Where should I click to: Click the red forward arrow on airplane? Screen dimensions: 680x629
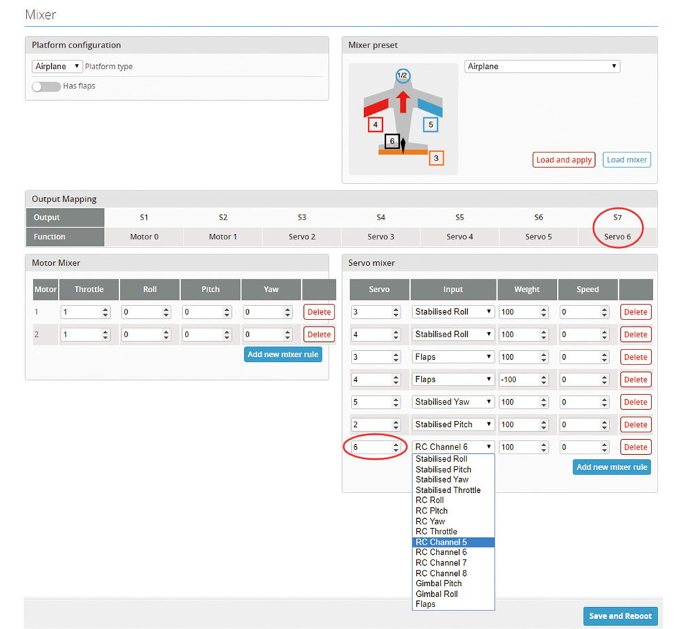coord(403,101)
